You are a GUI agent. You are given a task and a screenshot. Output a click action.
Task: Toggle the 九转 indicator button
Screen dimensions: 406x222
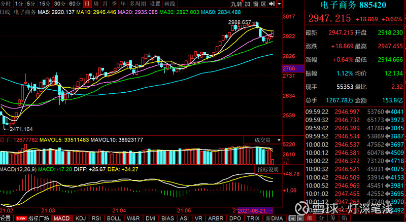pyautogui.click(x=236, y=4)
